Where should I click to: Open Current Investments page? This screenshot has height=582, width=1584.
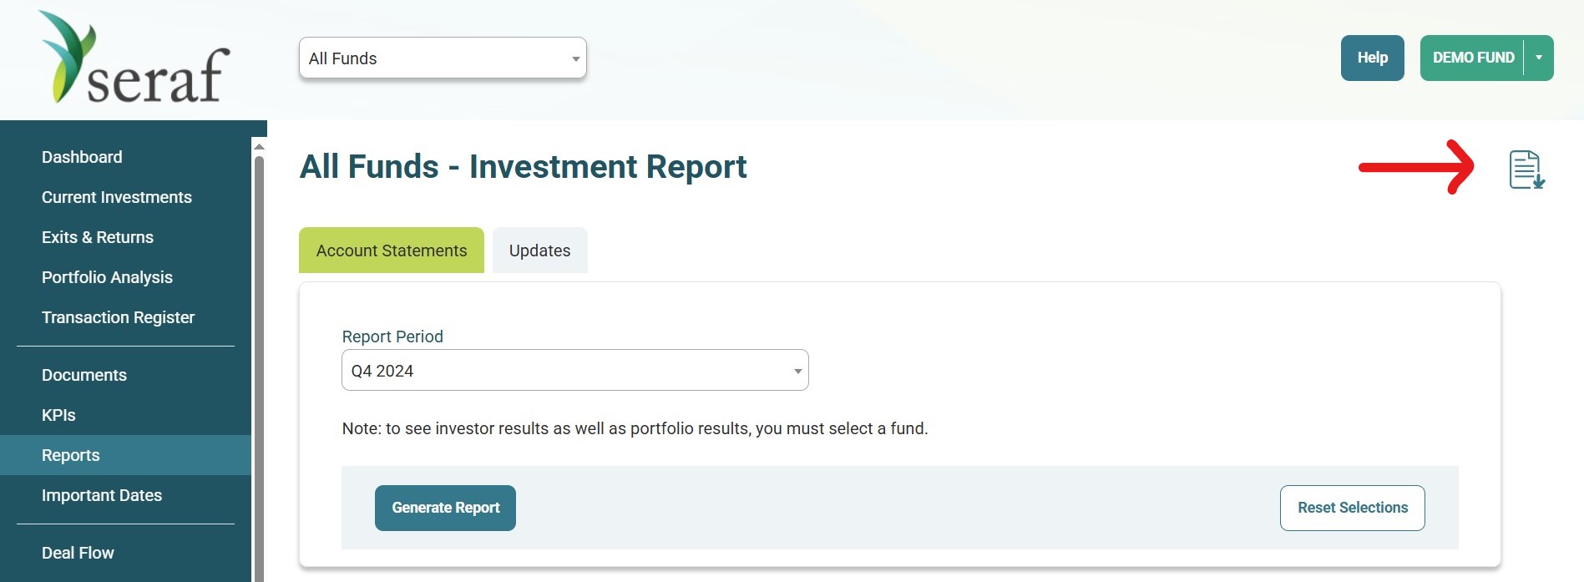[117, 197]
